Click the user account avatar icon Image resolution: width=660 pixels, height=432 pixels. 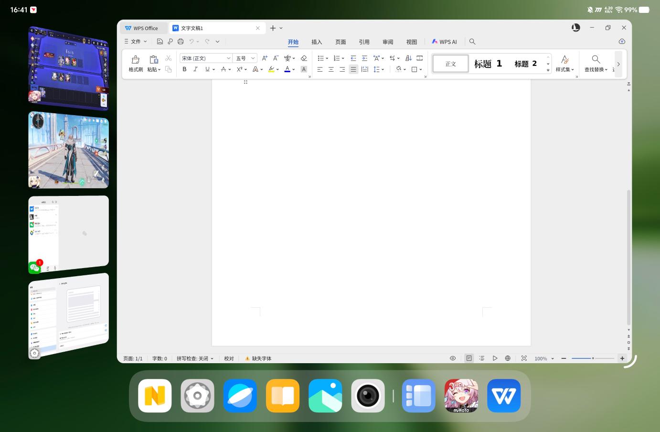(x=576, y=28)
